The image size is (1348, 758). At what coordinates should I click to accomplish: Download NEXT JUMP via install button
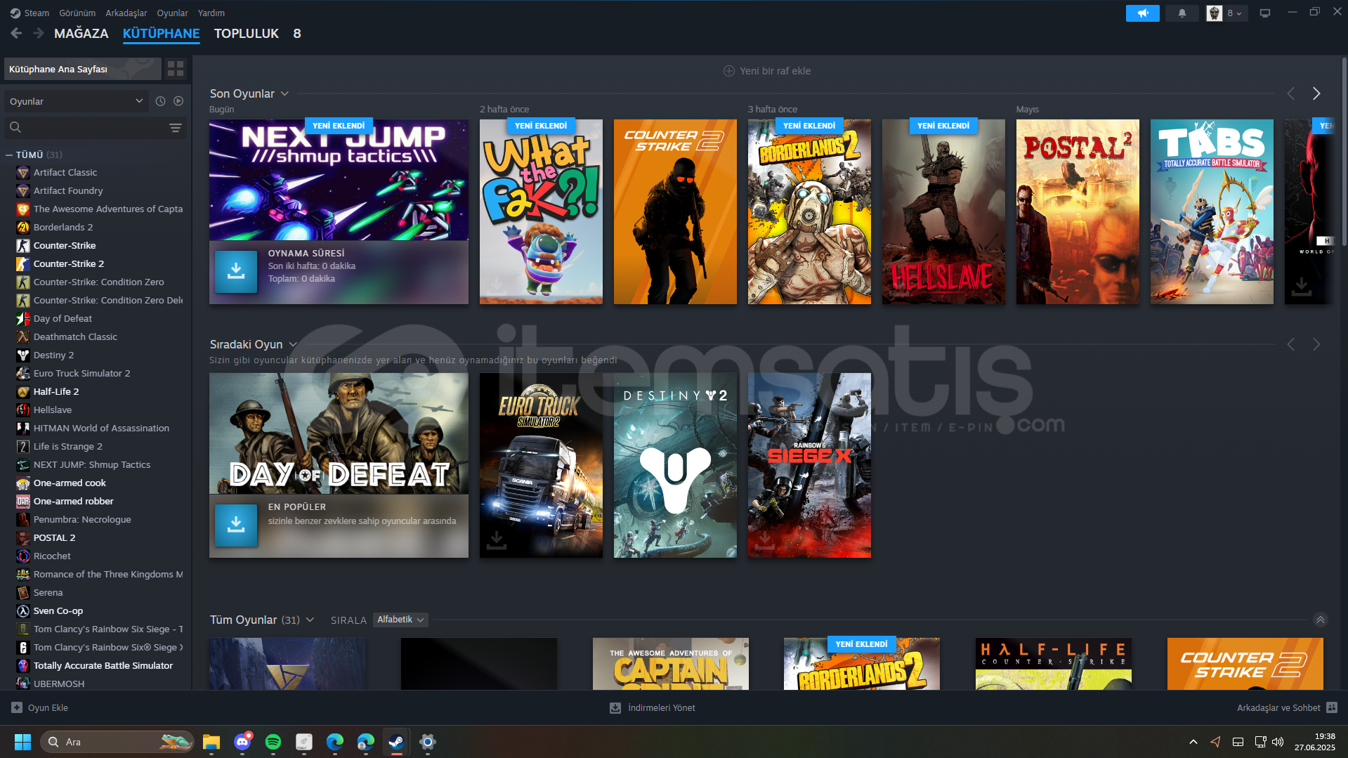click(x=236, y=270)
